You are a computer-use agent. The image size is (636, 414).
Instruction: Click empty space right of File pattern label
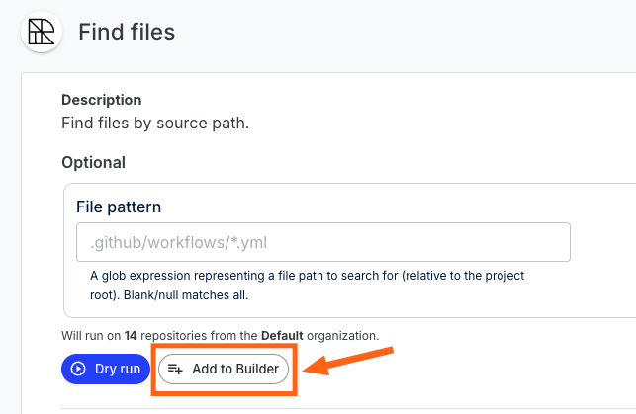pos(365,207)
